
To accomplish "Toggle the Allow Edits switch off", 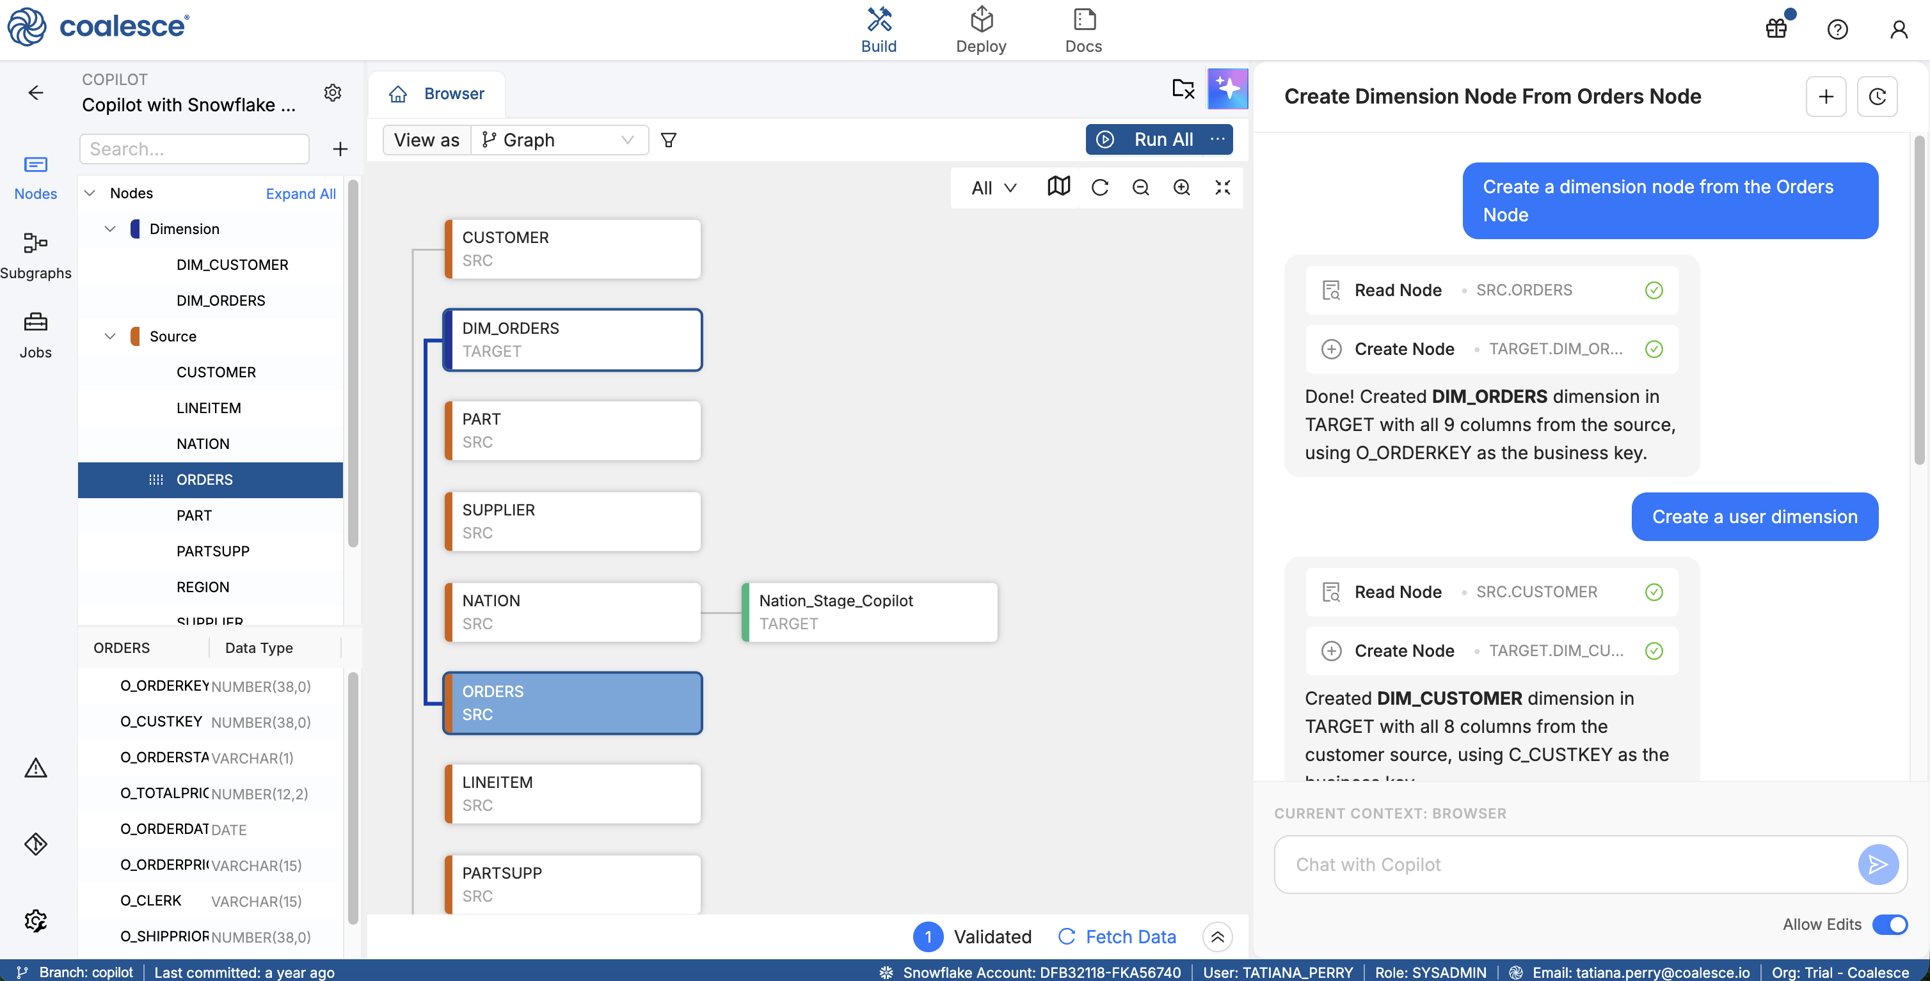I will point(1889,924).
